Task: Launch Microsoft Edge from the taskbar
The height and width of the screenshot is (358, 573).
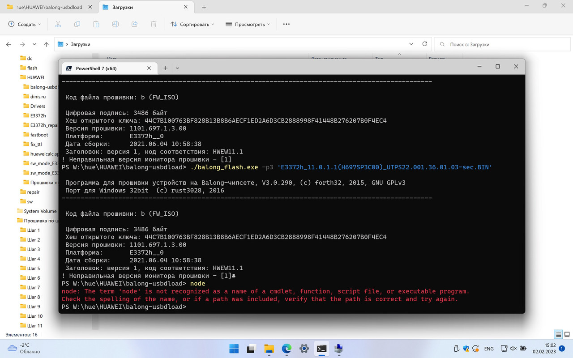Action: click(x=286, y=349)
